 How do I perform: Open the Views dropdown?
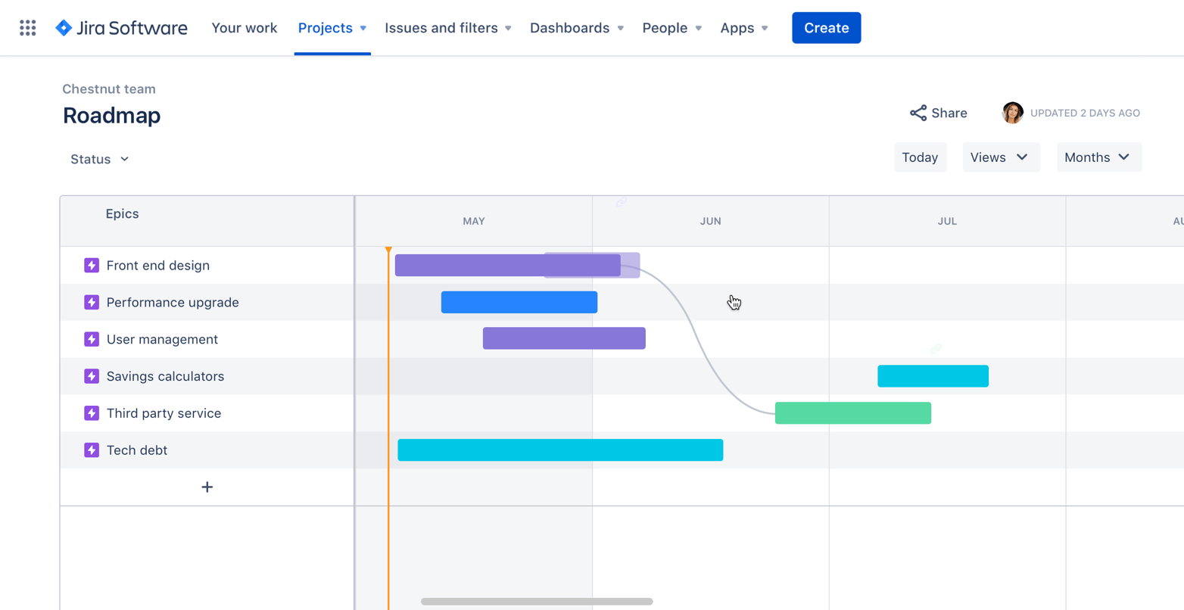point(1001,157)
